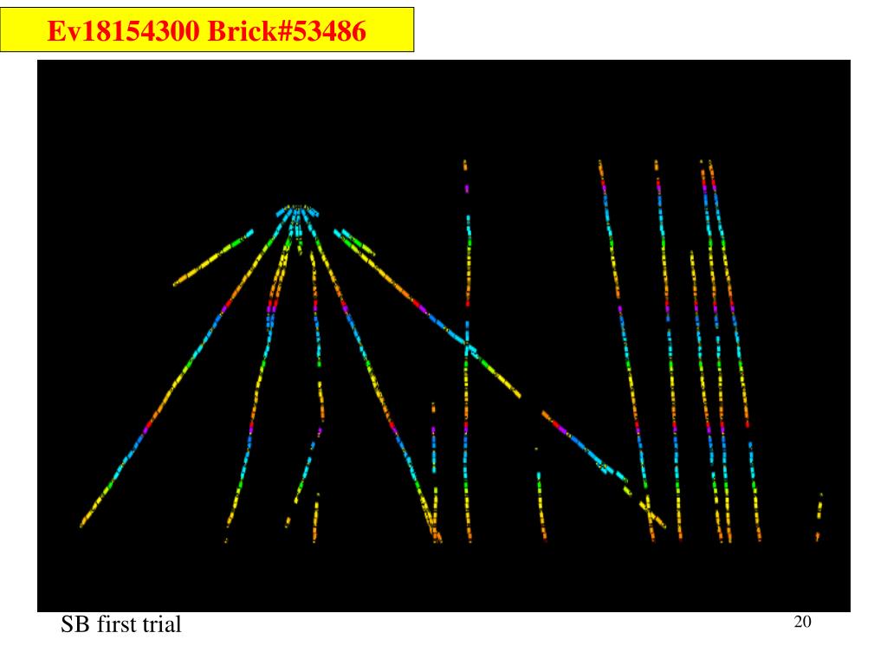Click the "SB first trial" caption
The height and width of the screenshot is (665, 887).
click(x=121, y=624)
